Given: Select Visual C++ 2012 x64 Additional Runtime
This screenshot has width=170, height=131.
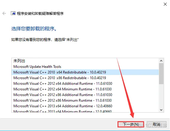Looking at the screenshot, I should (x=85, y=84).
